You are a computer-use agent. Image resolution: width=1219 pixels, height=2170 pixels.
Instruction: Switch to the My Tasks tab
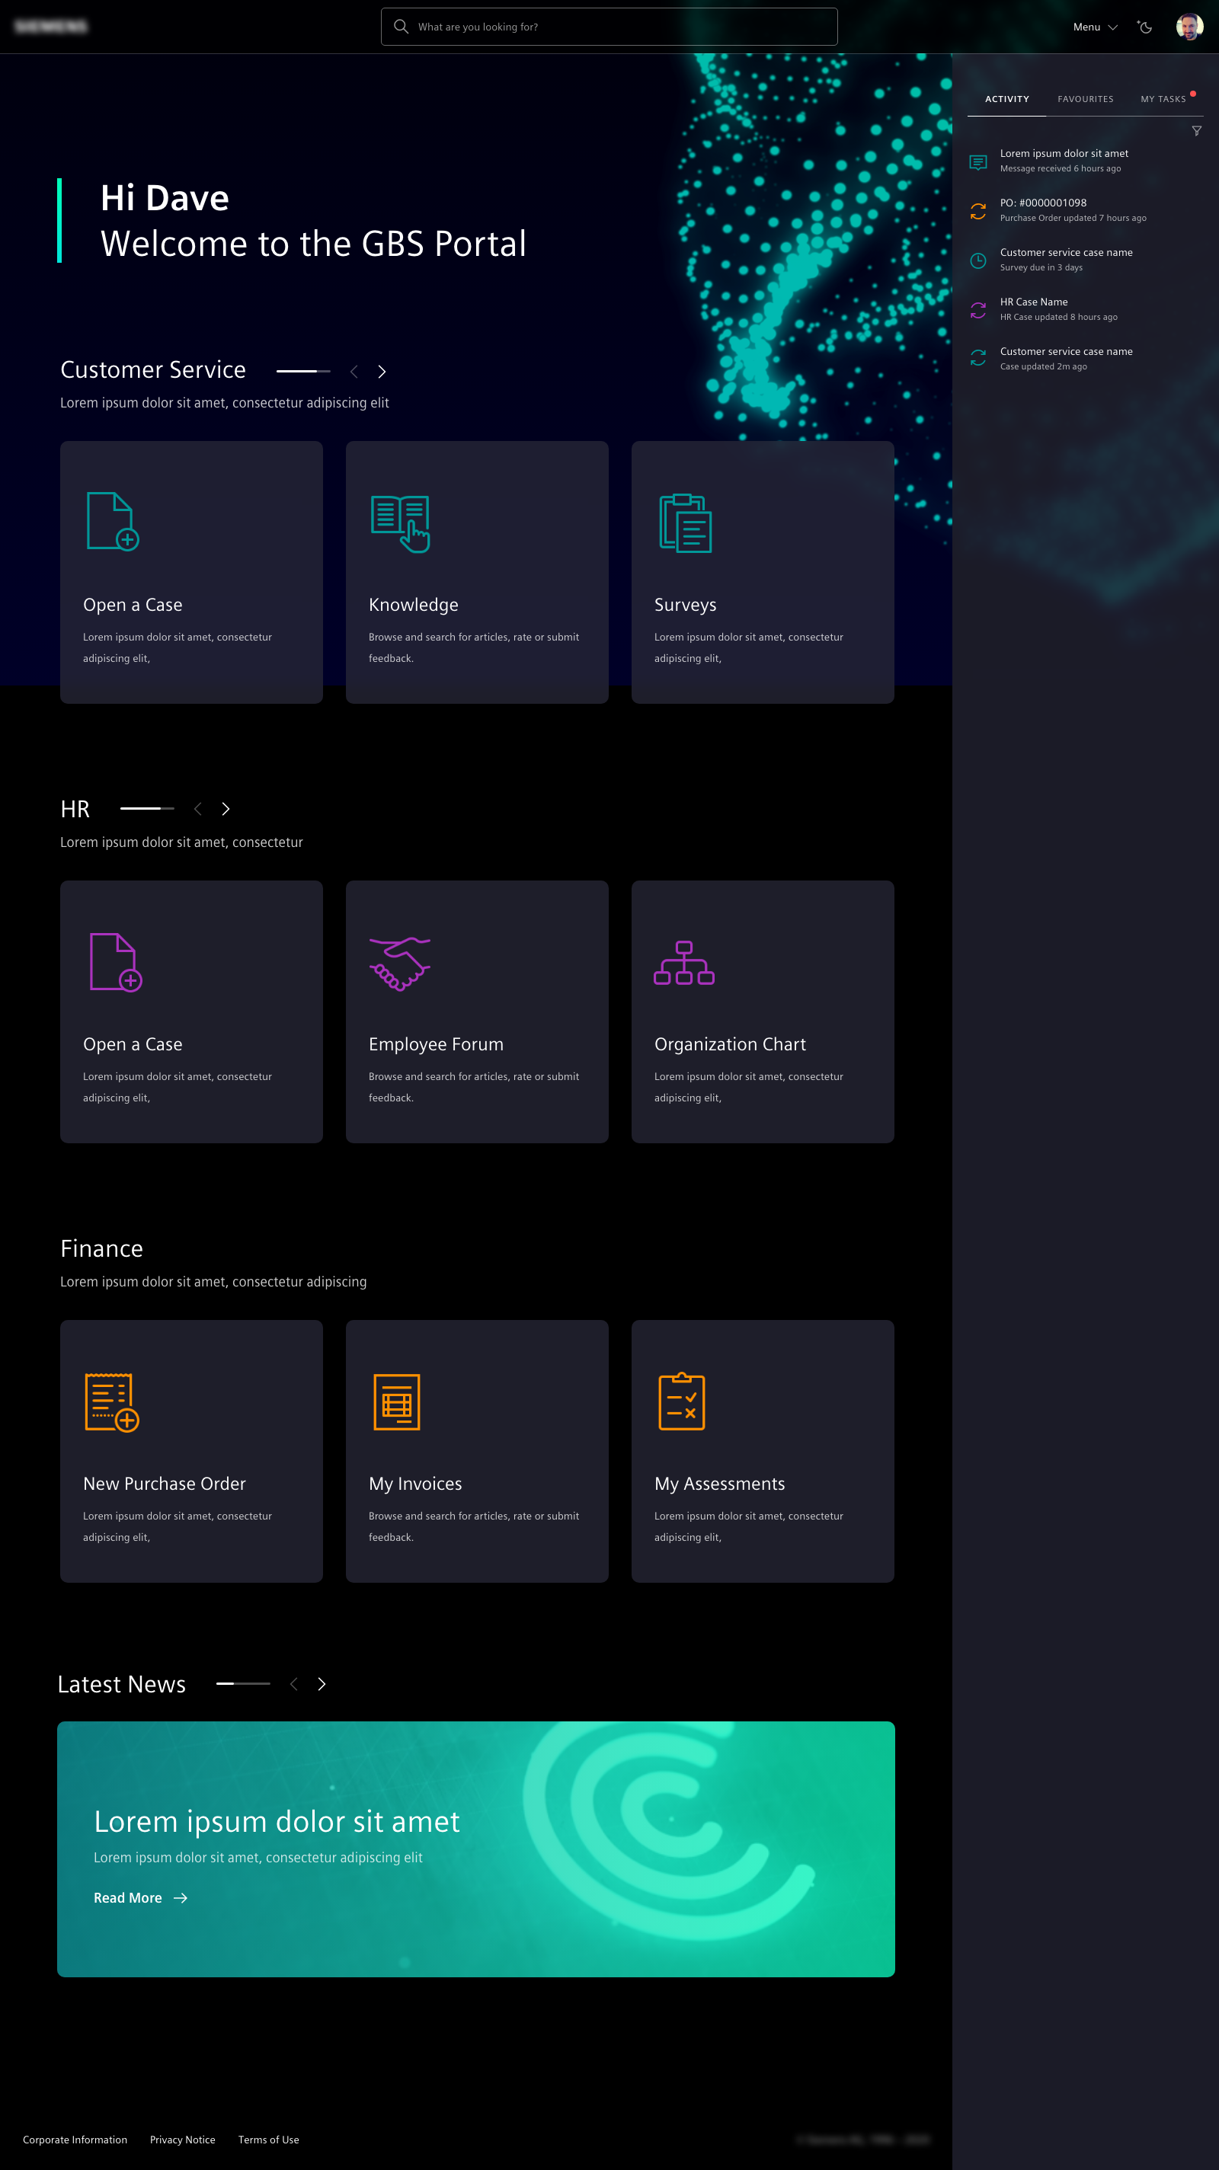(x=1163, y=100)
